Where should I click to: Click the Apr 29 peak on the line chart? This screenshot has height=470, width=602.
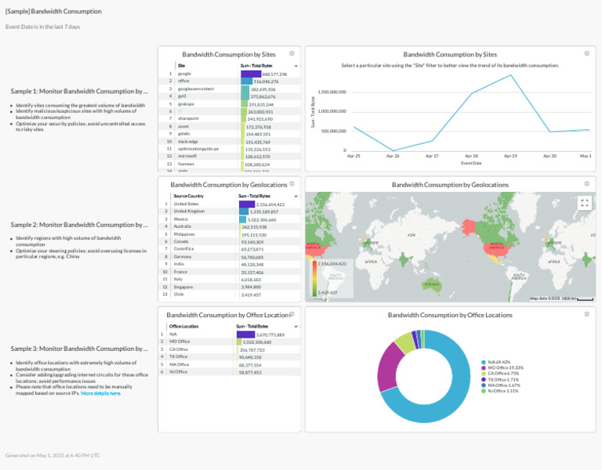[x=510, y=75]
